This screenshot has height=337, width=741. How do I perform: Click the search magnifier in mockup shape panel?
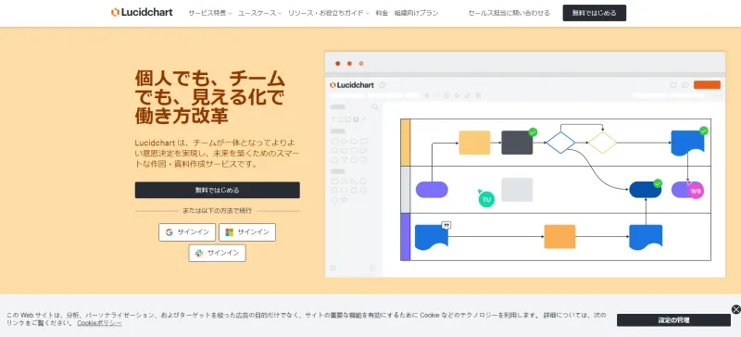[375, 107]
